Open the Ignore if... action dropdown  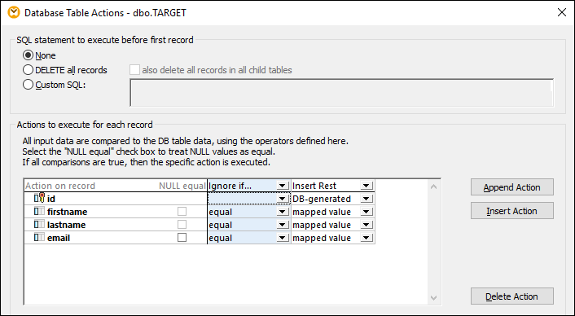[x=282, y=186]
